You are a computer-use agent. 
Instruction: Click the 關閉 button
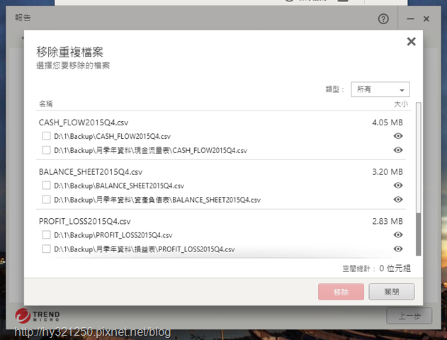392,292
